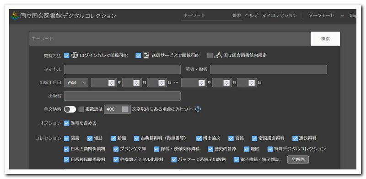
Task: Click 検索 link in top header
Action: (x=237, y=15)
